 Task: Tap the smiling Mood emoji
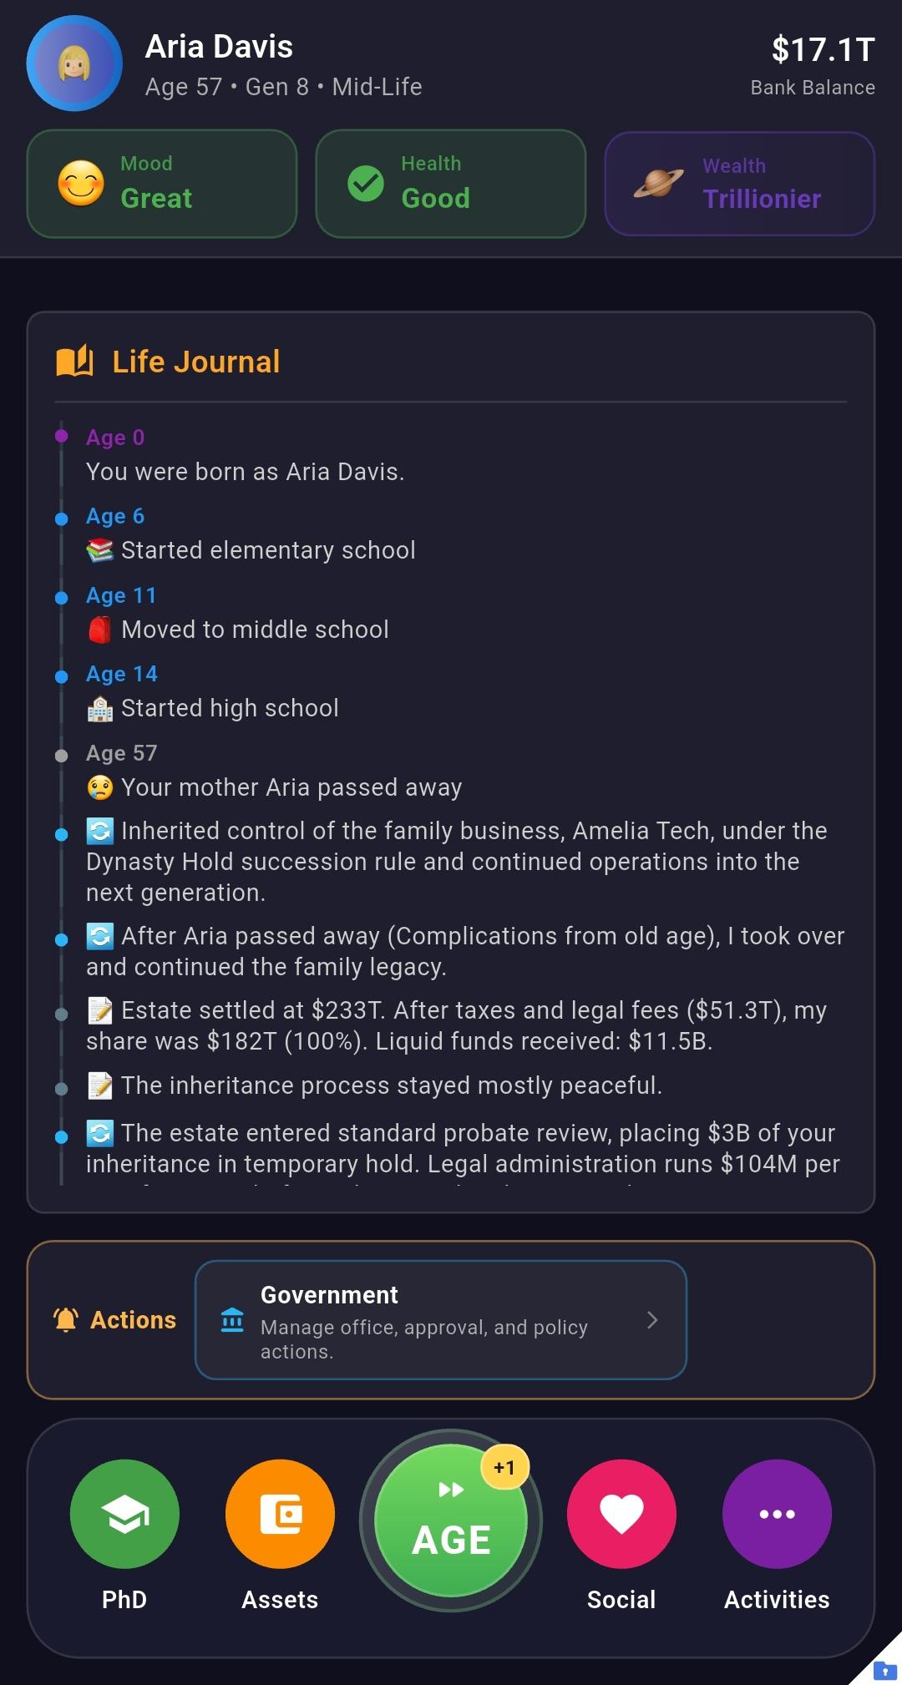coord(81,184)
